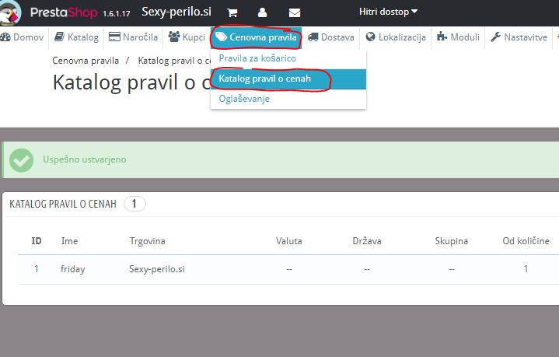
Task: Open the messages envelope icon
Action: click(295, 13)
